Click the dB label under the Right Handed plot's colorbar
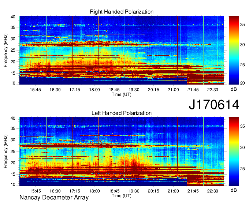 pos(234,89)
